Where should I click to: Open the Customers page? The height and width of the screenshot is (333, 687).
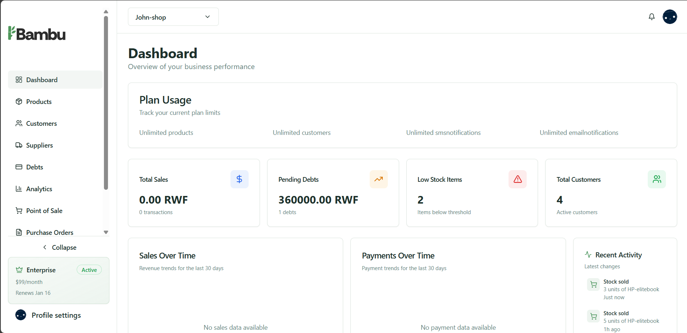coord(41,124)
